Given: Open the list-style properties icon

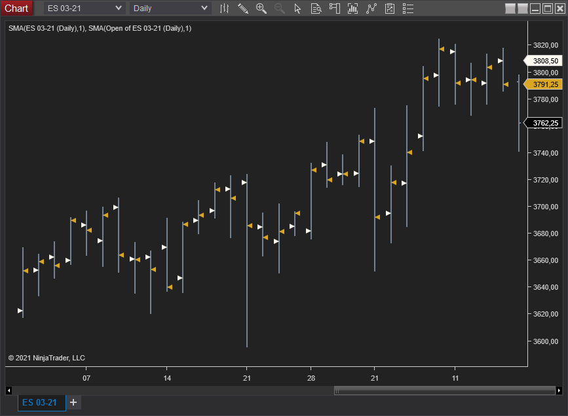Looking at the screenshot, I should coord(408,9).
